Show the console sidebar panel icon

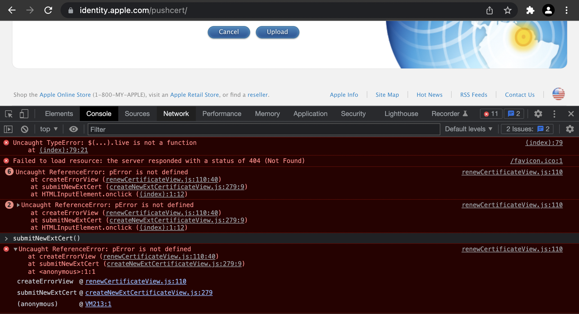click(8, 129)
